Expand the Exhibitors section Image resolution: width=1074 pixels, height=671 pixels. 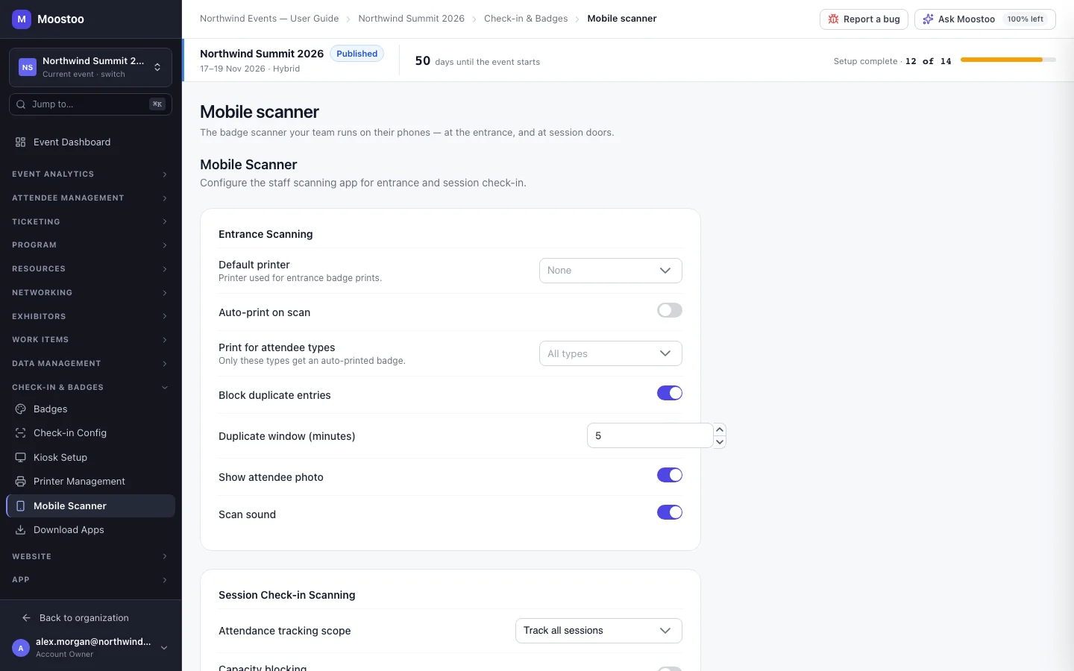tap(91, 317)
